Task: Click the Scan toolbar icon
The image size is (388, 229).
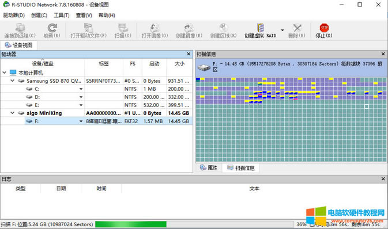Action: click(123, 28)
